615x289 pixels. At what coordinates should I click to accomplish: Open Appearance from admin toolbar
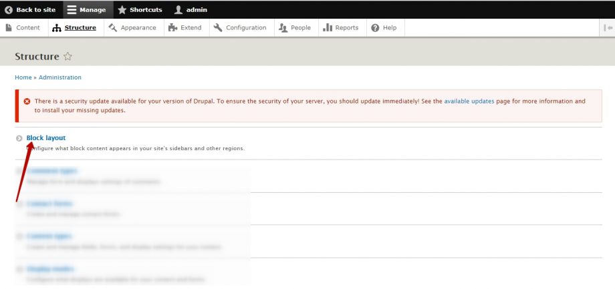[x=138, y=28]
